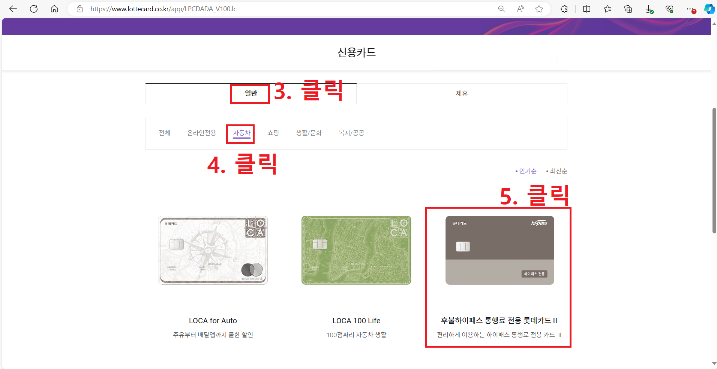717x369 pixels.
Task: Open the collections icon
Action: 628,9
